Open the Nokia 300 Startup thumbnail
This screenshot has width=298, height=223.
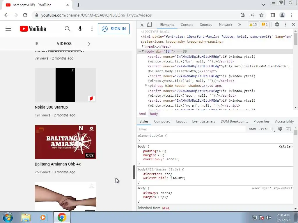click(x=65, y=85)
